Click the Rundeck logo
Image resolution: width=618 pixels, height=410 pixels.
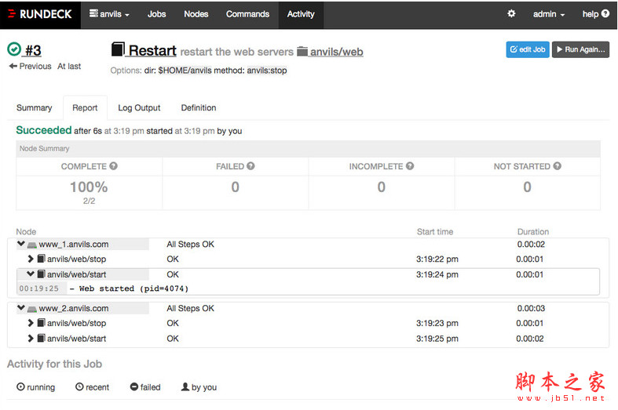pos(40,14)
